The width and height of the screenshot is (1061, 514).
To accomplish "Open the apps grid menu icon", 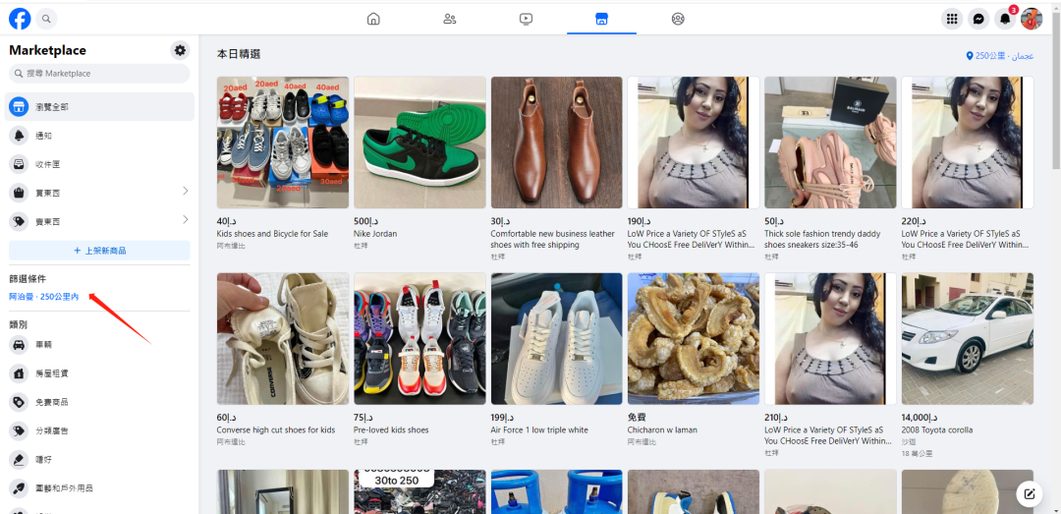I will pyautogui.click(x=951, y=19).
